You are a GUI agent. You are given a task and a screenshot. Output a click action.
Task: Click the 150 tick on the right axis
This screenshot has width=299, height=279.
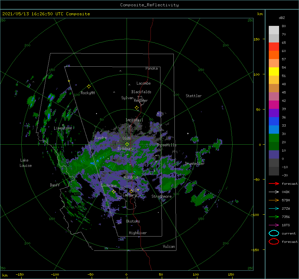pyautogui.click(x=256, y=39)
